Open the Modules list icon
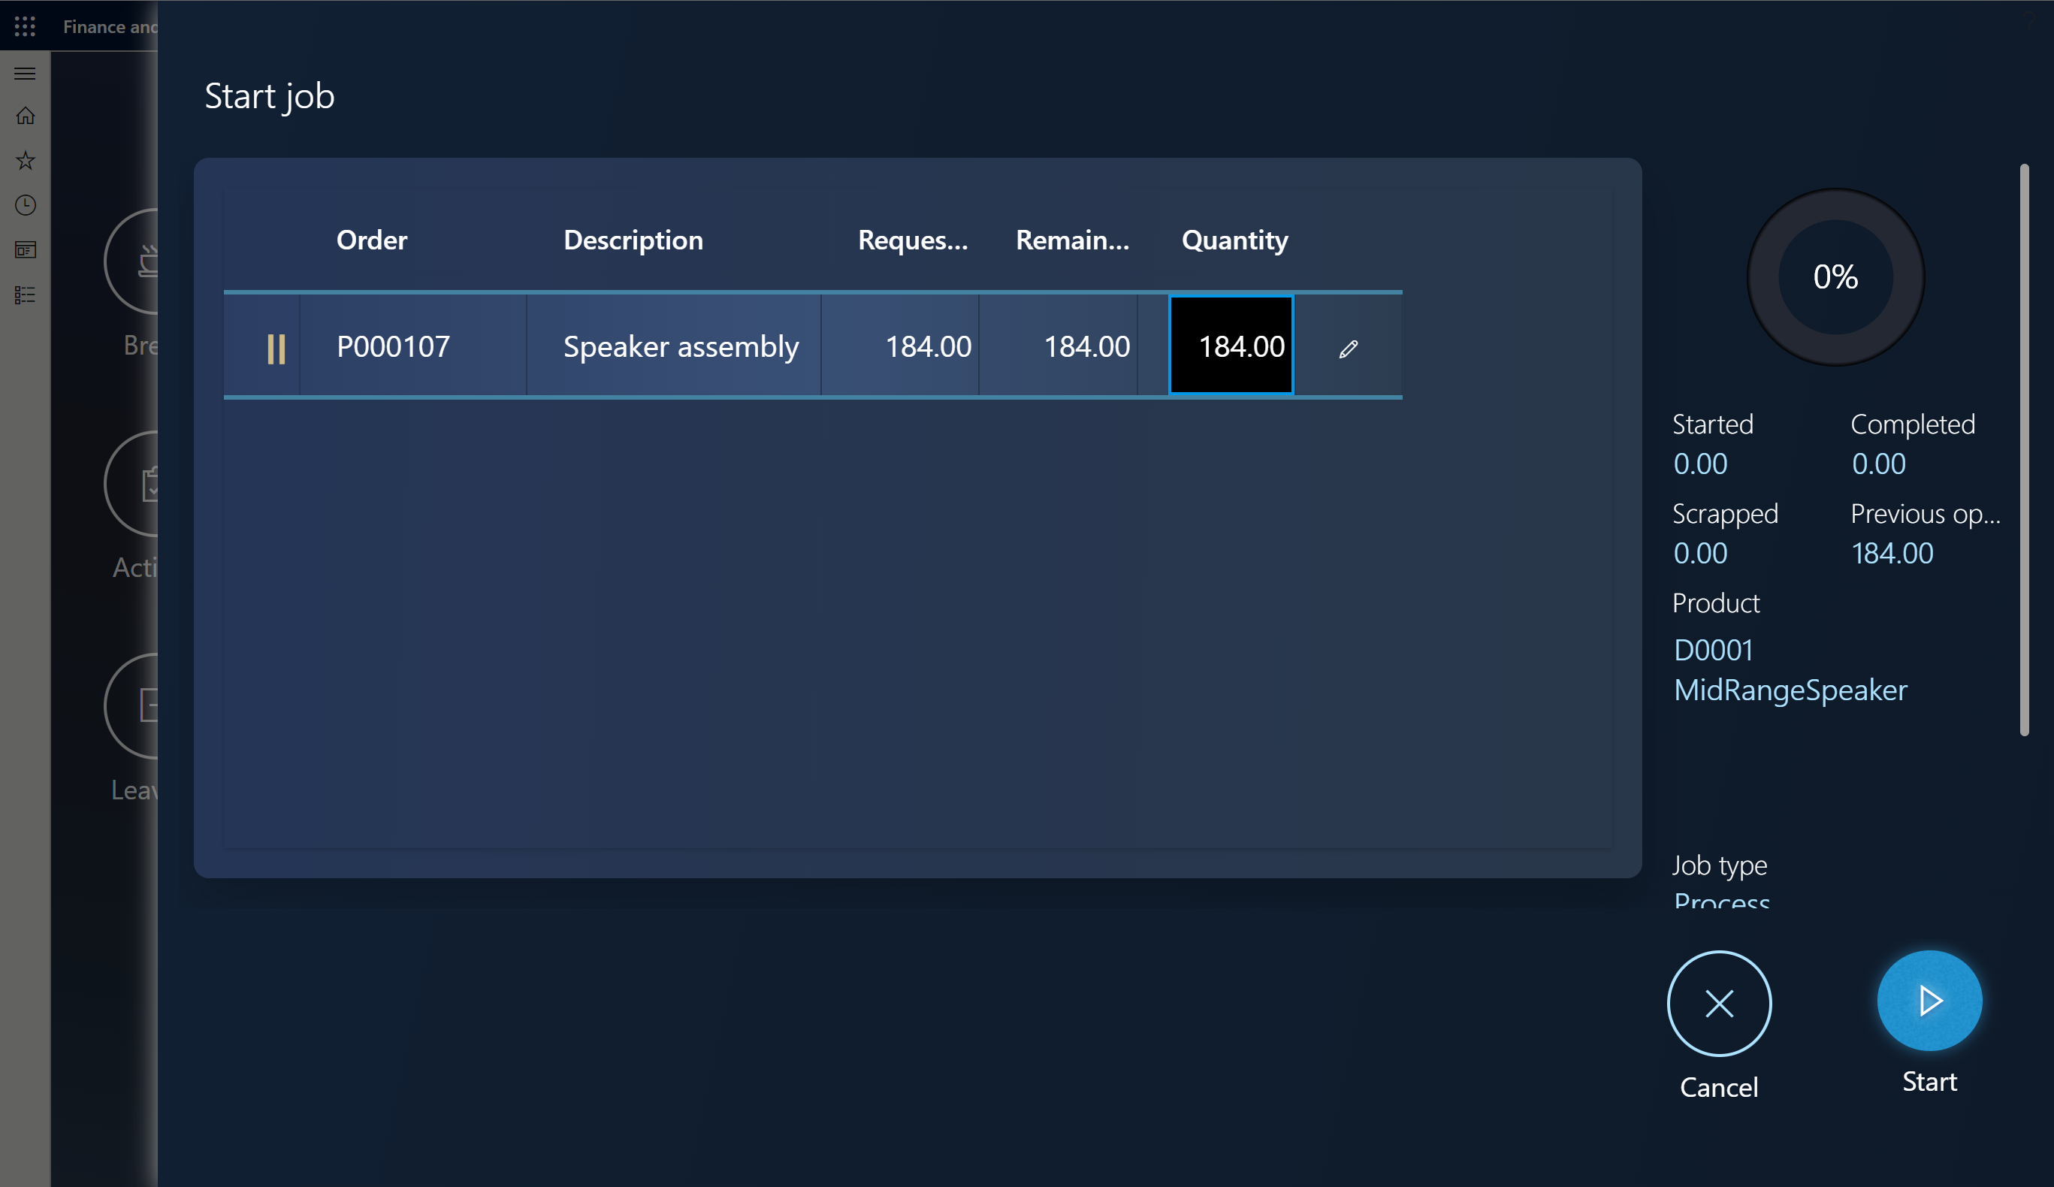The height and width of the screenshot is (1187, 2054). coord(26,294)
